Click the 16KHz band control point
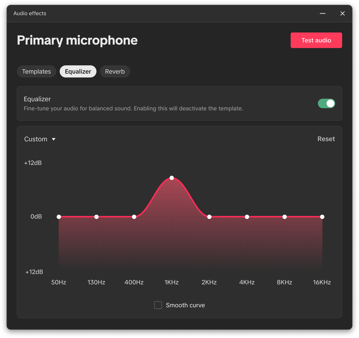Viewport: 359px width, 338px height. coord(322,217)
